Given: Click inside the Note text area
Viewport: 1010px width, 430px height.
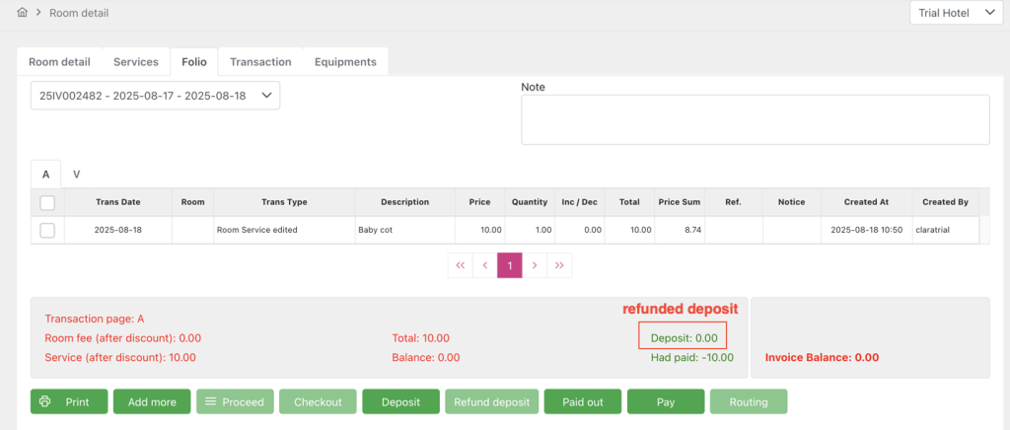Looking at the screenshot, I should (755, 119).
